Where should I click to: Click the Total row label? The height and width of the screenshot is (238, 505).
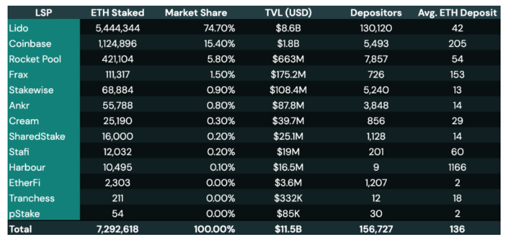coord(21,229)
